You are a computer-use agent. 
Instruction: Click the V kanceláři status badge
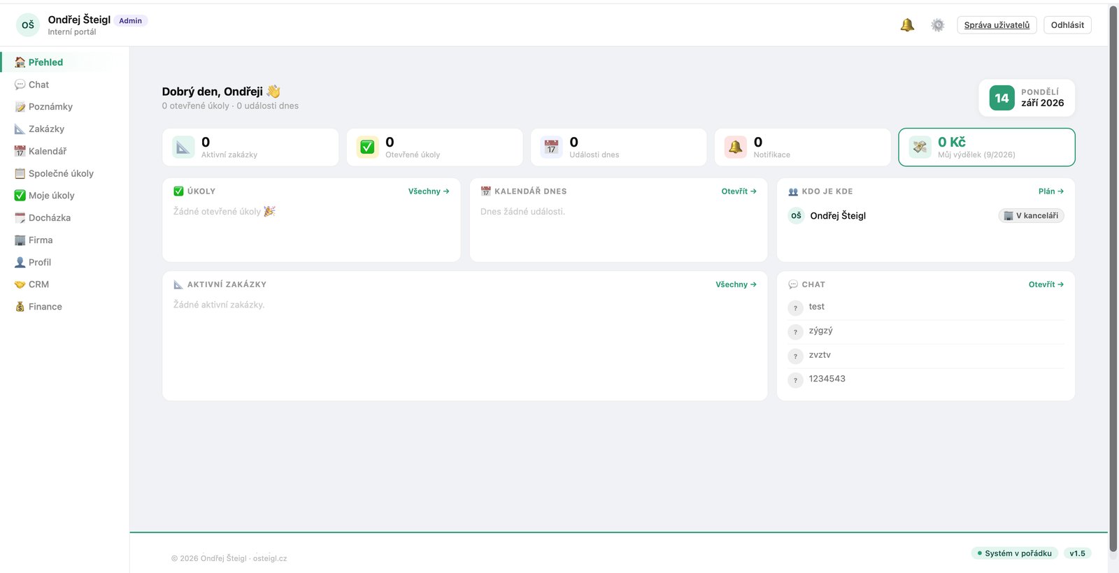(1031, 216)
